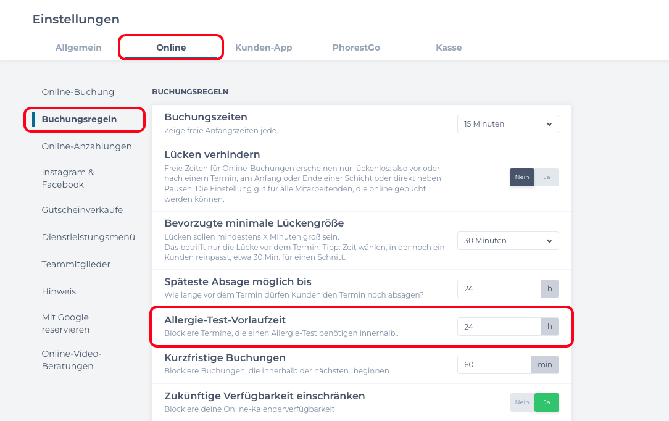Expand the Buchungszeiten 15 Minuten dropdown

pos(507,124)
